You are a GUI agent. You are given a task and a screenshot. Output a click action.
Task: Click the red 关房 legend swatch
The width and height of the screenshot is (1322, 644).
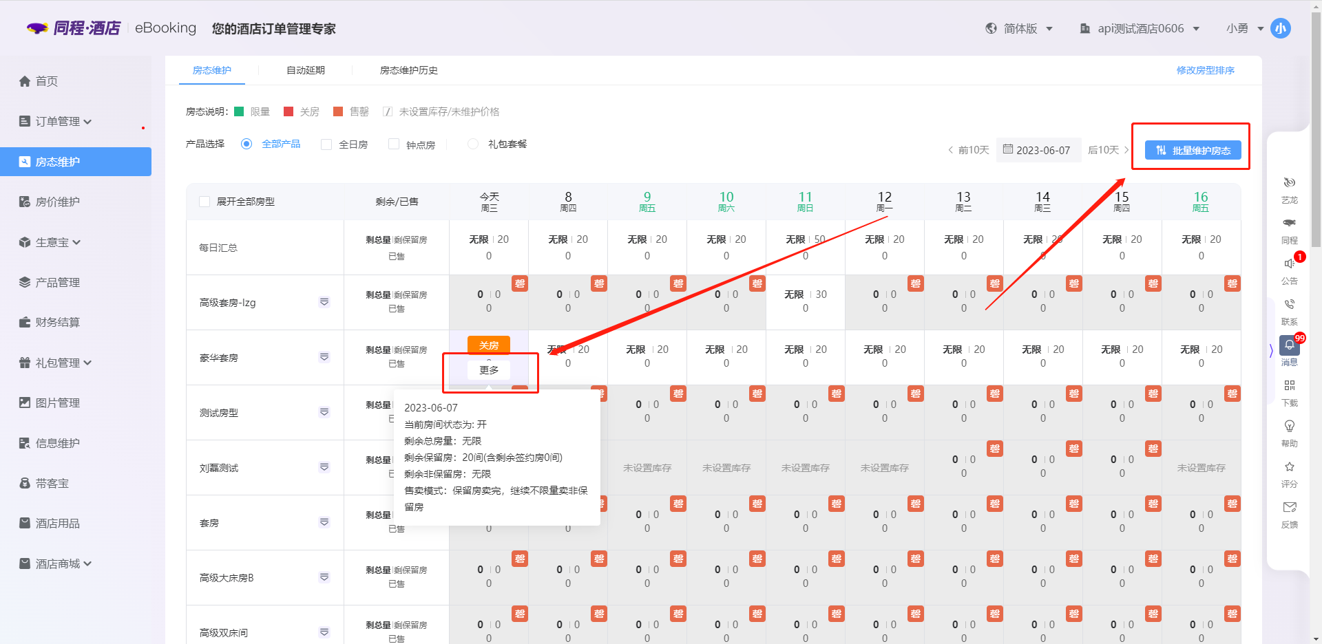pyautogui.click(x=288, y=111)
